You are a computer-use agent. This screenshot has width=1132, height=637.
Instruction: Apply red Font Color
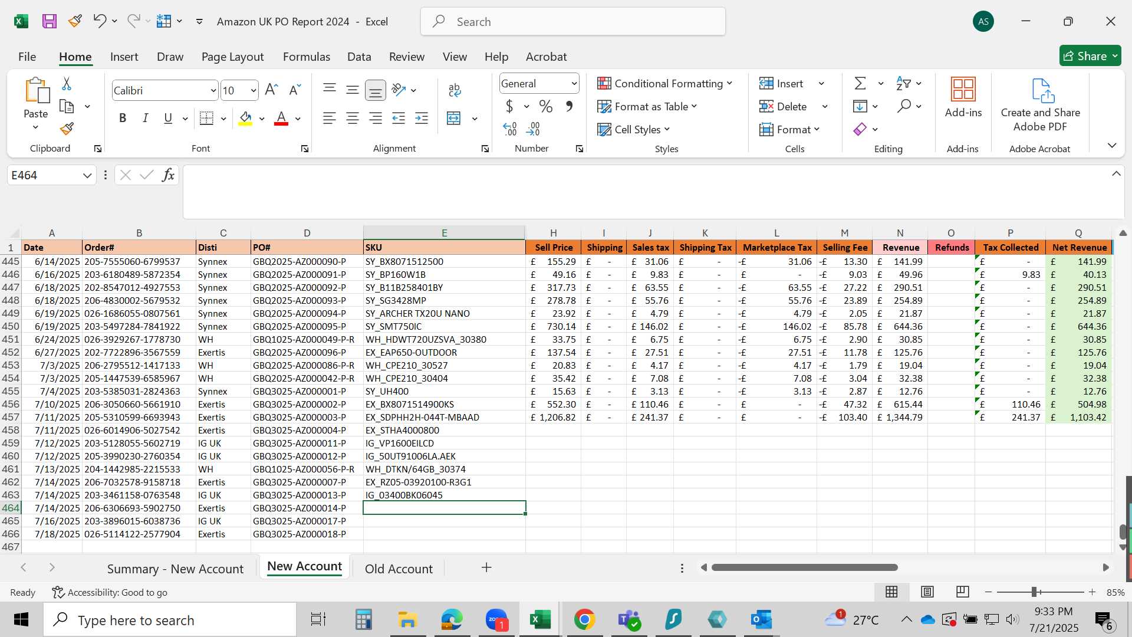click(x=282, y=118)
